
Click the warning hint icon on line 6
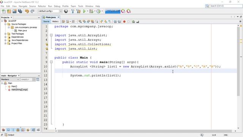click(47, 49)
